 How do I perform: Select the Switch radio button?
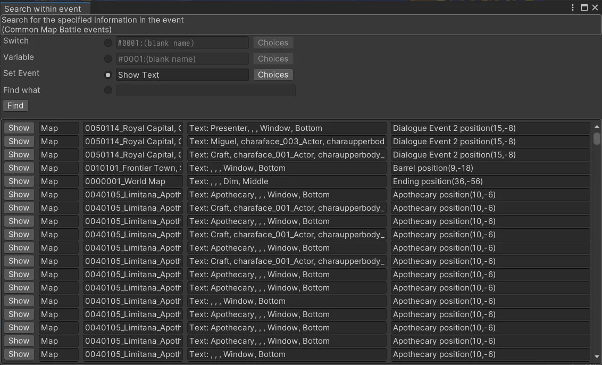pyautogui.click(x=108, y=43)
